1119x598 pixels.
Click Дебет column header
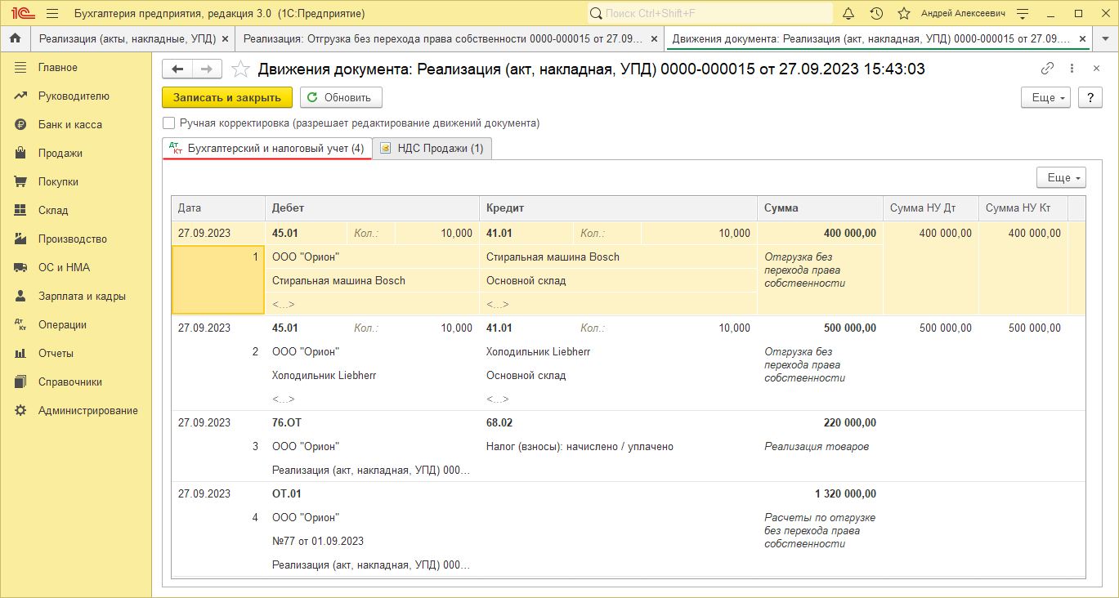(x=372, y=208)
